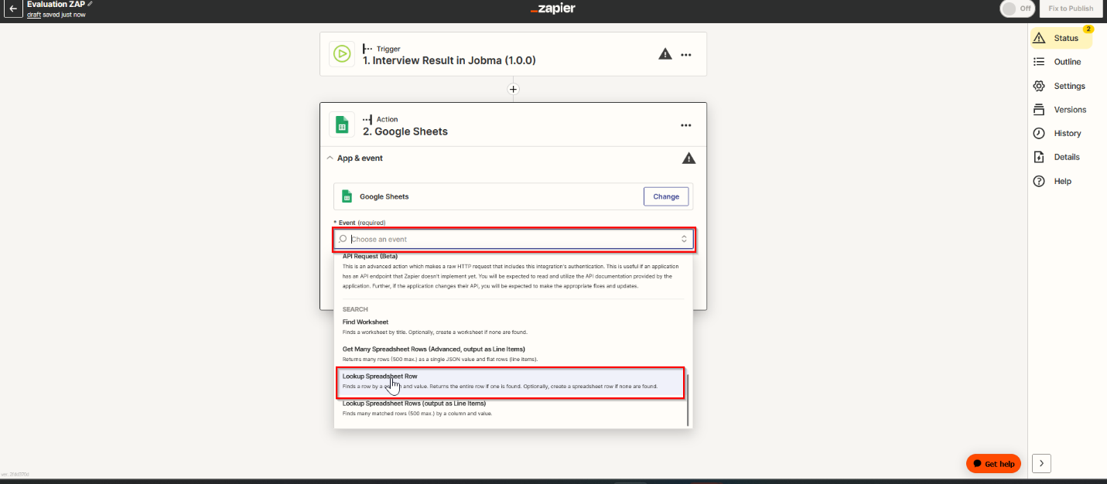Click the Google Sheets icon on step 2
The height and width of the screenshot is (484, 1107).
(341, 124)
